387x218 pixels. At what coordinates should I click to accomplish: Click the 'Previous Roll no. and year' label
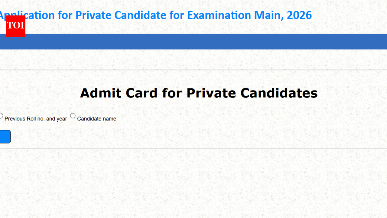tap(36, 119)
